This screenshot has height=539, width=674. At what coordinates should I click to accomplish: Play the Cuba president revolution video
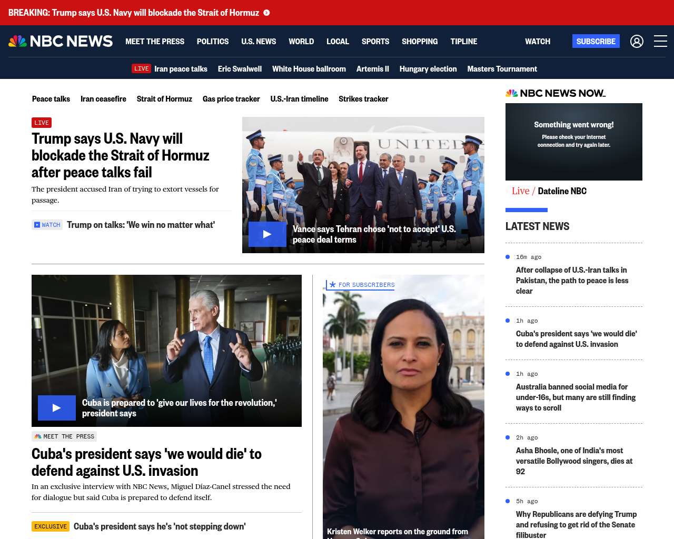pos(57,408)
